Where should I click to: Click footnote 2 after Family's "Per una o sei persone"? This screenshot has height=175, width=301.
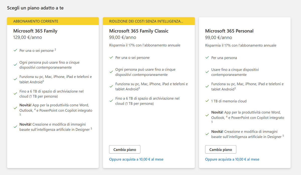click(55, 50)
